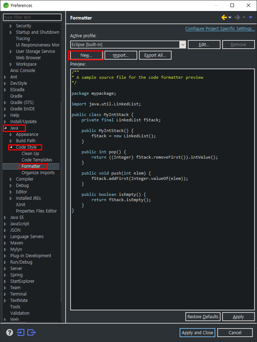Expand the Installed JREs node
The width and height of the screenshot is (257, 342).
pos(11,198)
